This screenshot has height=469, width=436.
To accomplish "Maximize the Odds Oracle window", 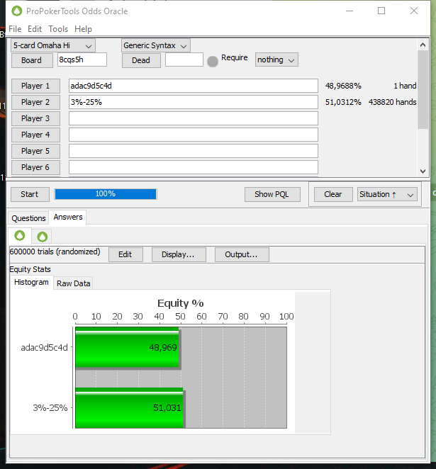I will tap(381, 11).
